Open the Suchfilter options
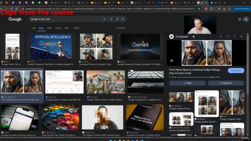This screenshot has width=251, height=141. pyautogui.click(x=121, y=28)
